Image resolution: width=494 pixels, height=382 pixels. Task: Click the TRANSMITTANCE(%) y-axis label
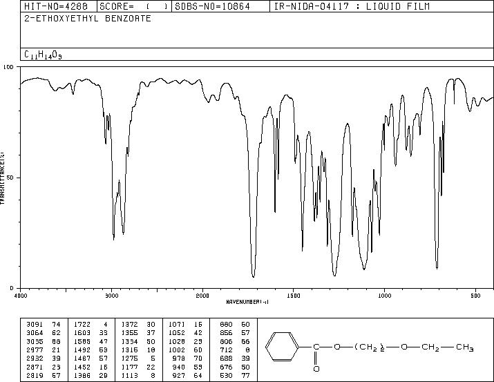2,178
